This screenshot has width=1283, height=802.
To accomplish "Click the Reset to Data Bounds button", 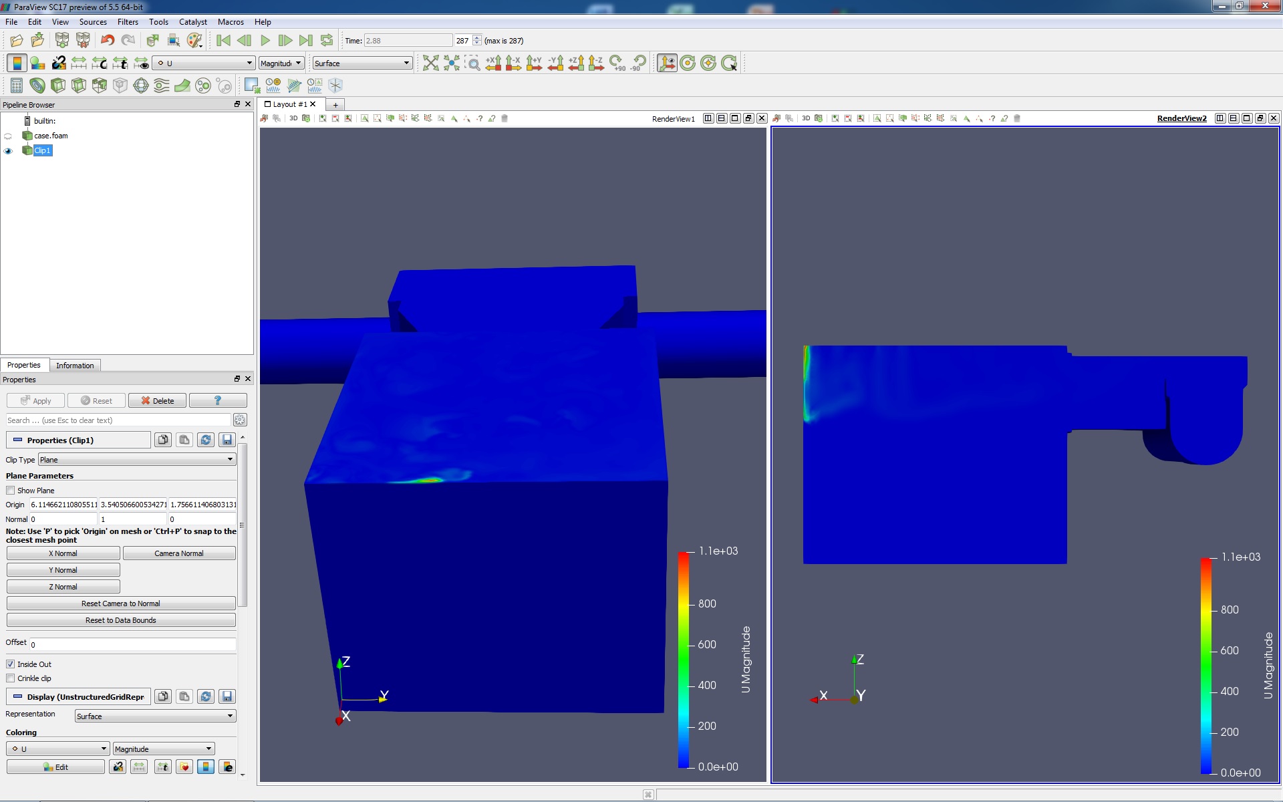I will 120,620.
